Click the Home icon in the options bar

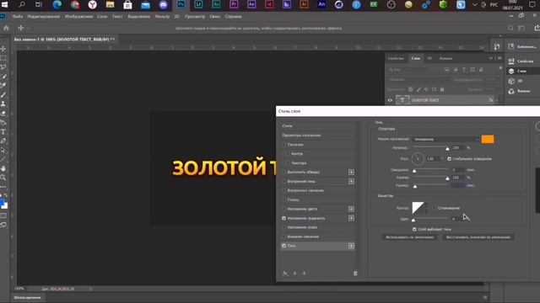click(6, 28)
